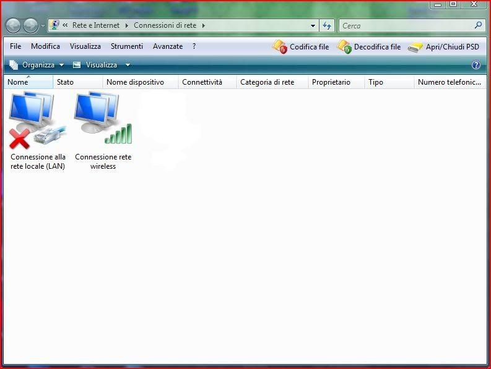Open the Organizza dropdown arrow

coord(62,65)
